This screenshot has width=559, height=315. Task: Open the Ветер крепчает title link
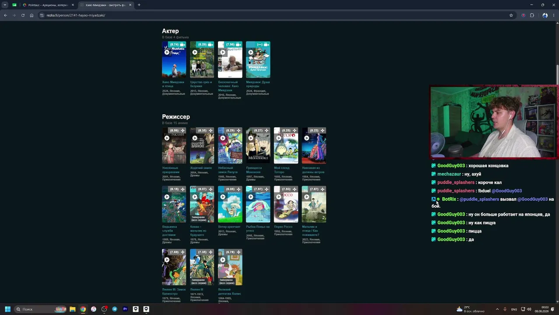229,227
